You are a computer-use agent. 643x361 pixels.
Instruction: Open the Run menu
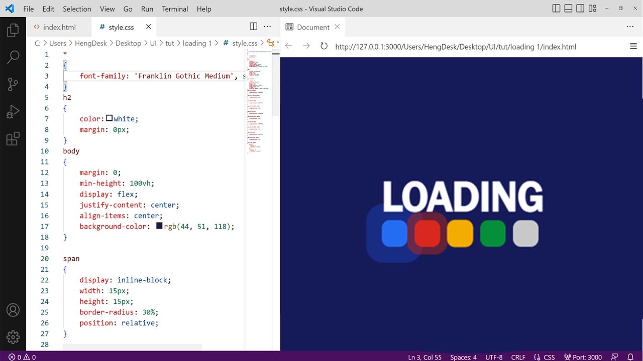(147, 9)
